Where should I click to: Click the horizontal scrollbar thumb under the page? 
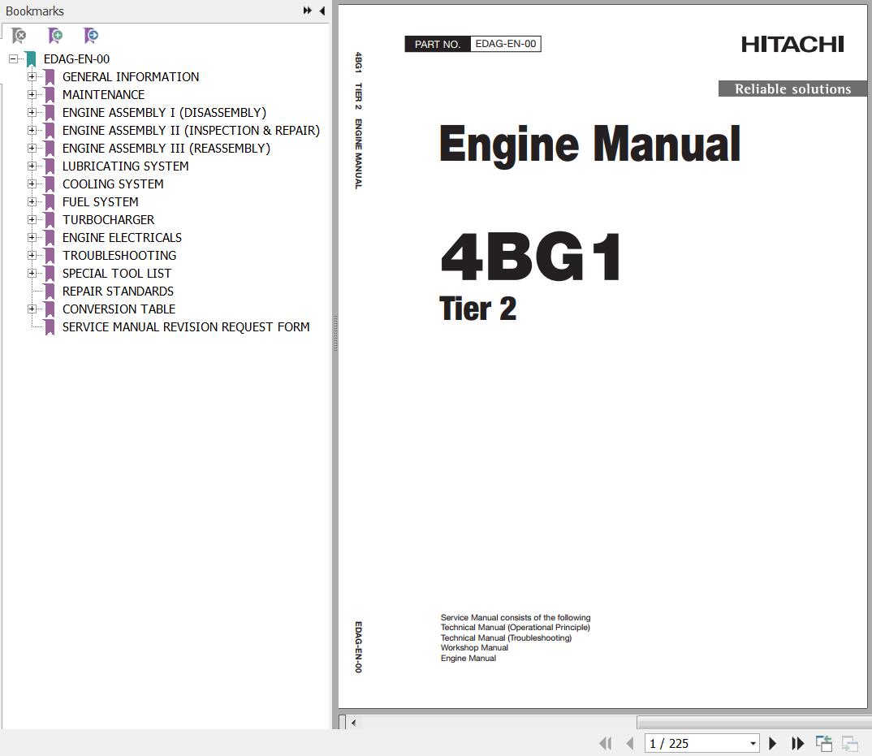pyautogui.click(x=753, y=723)
